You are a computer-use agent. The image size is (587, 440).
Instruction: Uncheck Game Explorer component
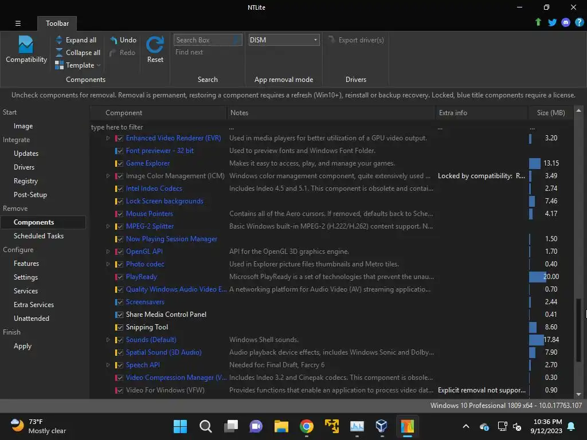coord(119,163)
